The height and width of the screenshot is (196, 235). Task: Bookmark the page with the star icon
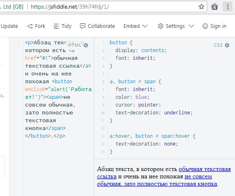tap(201, 7)
